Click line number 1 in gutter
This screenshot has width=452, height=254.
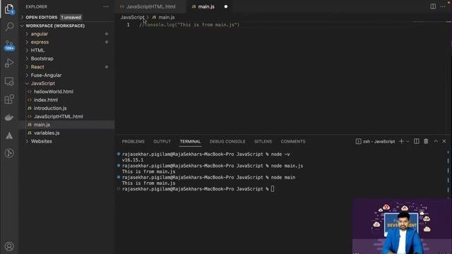click(x=129, y=25)
